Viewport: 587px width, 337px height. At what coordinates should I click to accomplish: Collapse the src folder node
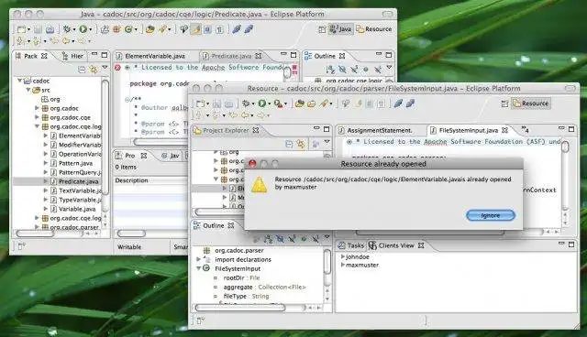click(28, 90)
